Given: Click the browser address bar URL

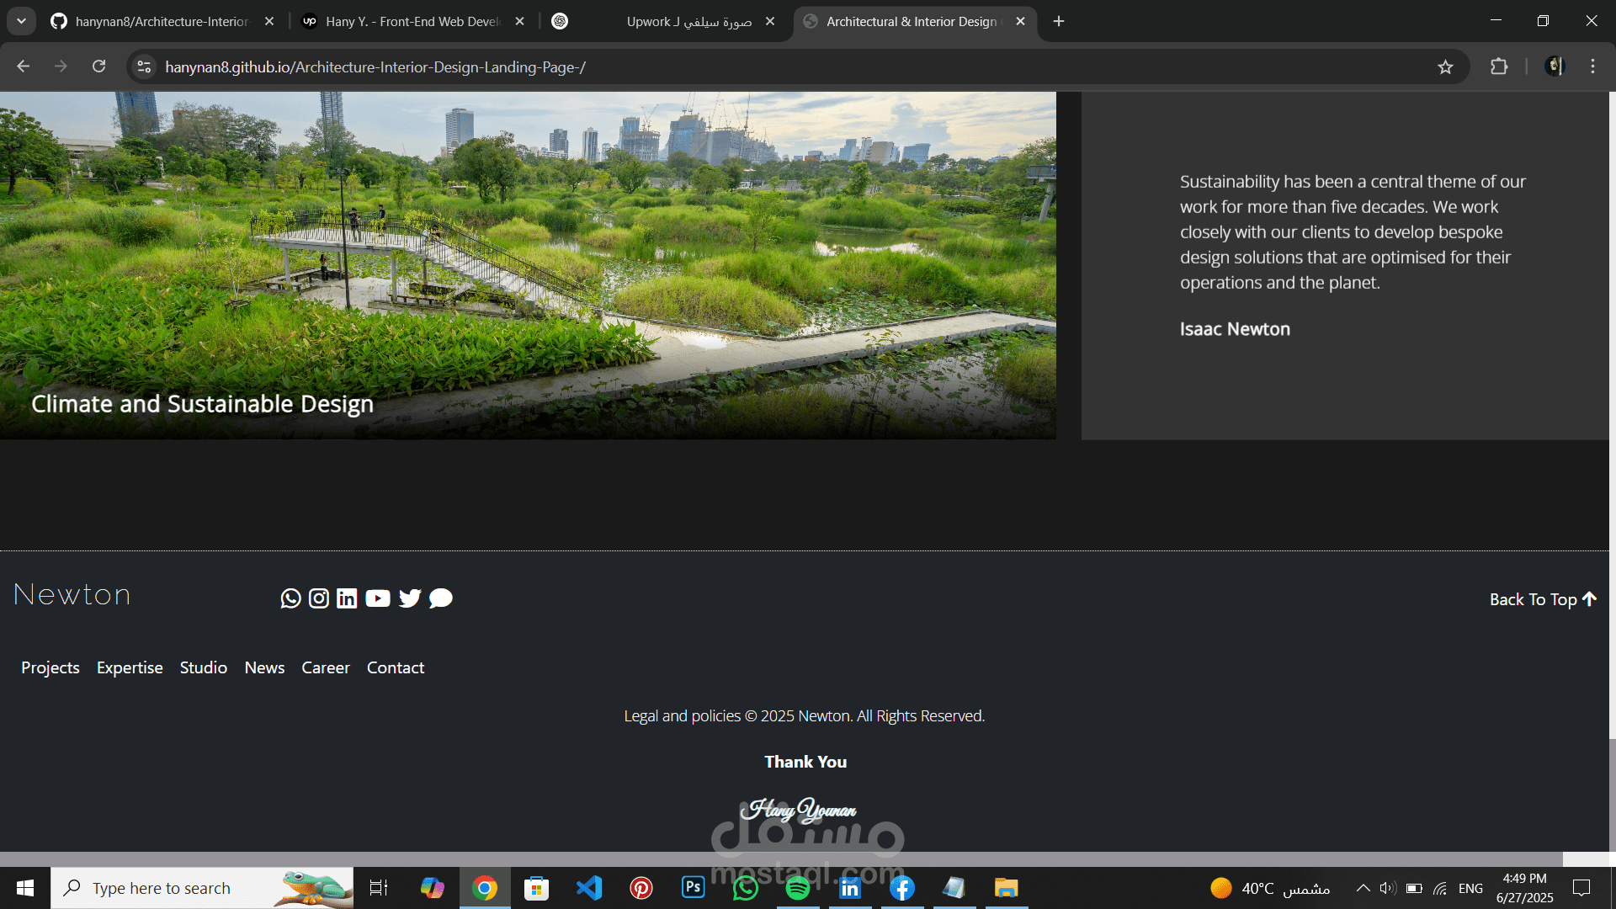Looking at the screenshot, I should tap(375, 67).
